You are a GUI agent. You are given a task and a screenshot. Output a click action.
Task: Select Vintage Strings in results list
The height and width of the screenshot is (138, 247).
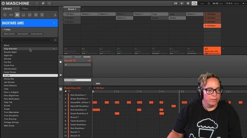tap(30, 122)
